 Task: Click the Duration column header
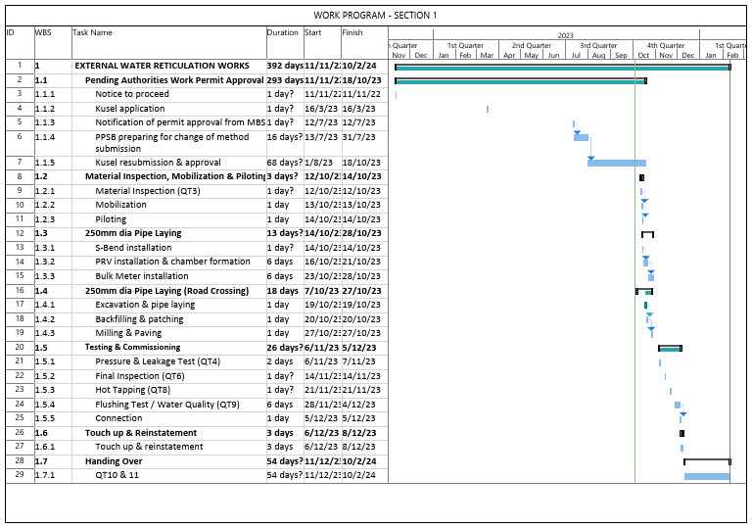pyautogui.click(x=282, y=32)
